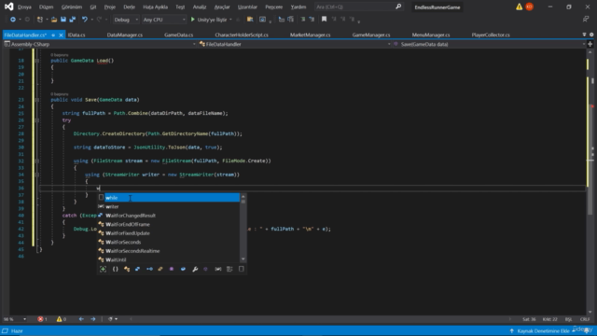
Task: Go to previous issue arrow in status strip
Action: point(81,319)
